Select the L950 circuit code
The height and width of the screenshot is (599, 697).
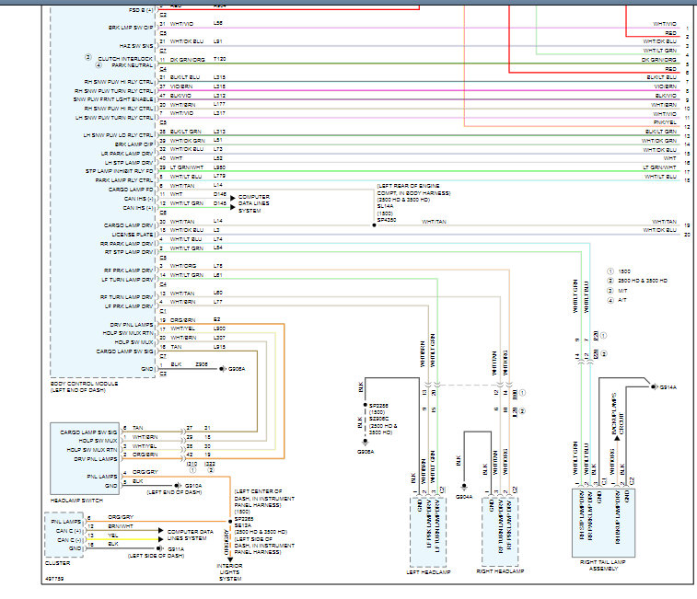pos(219,167)
